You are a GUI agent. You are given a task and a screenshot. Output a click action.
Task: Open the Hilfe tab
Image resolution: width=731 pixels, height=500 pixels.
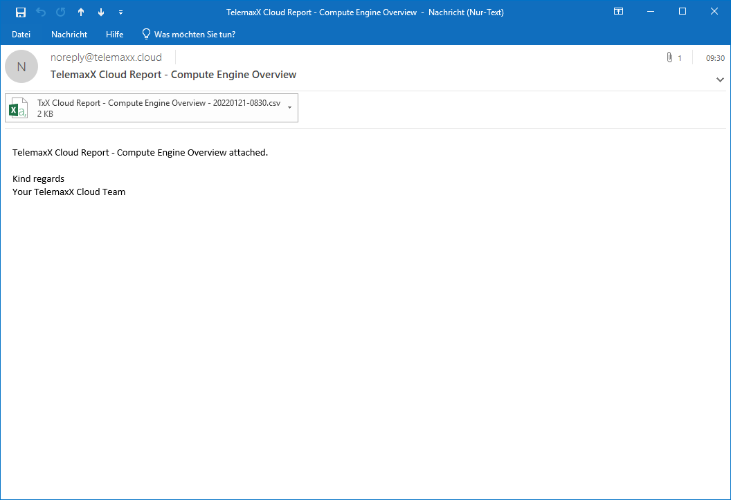pos(114,35)
